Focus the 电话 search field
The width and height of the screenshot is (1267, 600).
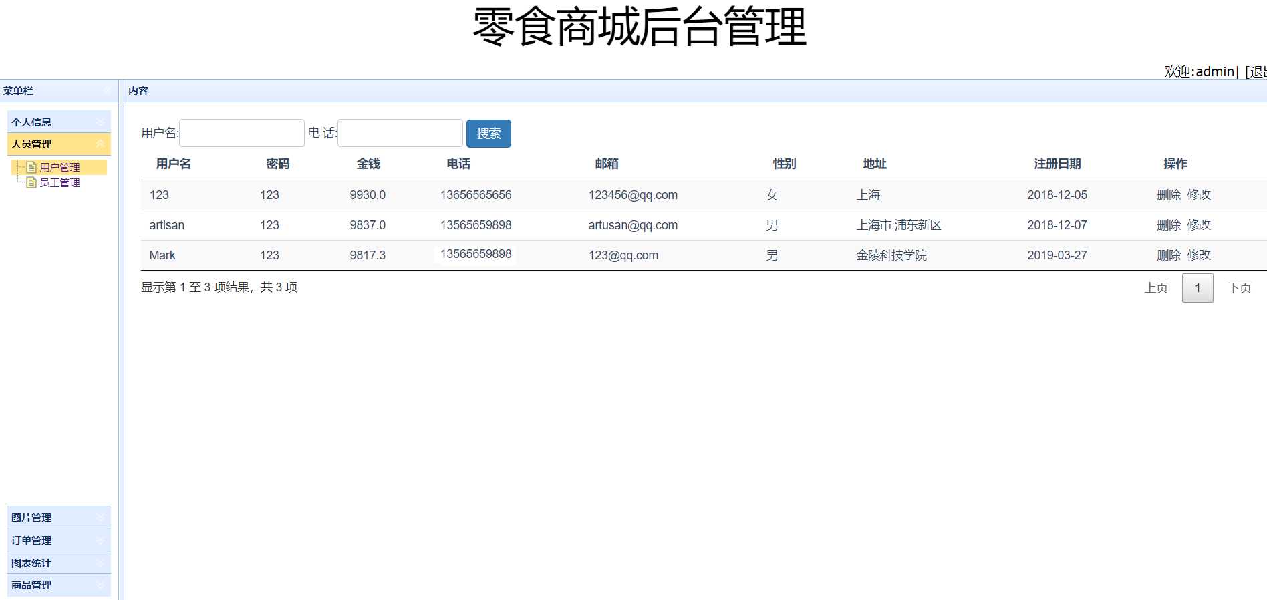tap(400, 133)
